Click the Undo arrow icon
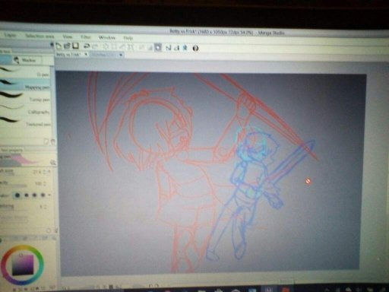 point(87,46)
